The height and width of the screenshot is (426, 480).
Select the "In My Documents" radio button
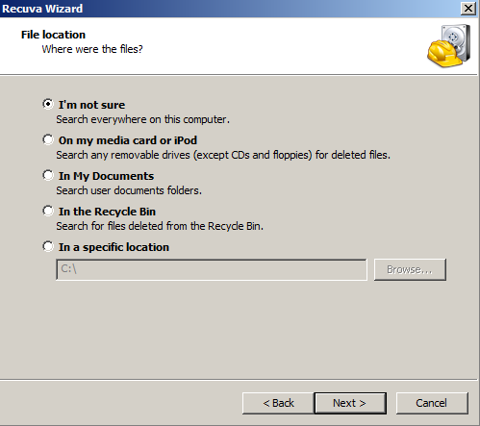click(48, 175)
